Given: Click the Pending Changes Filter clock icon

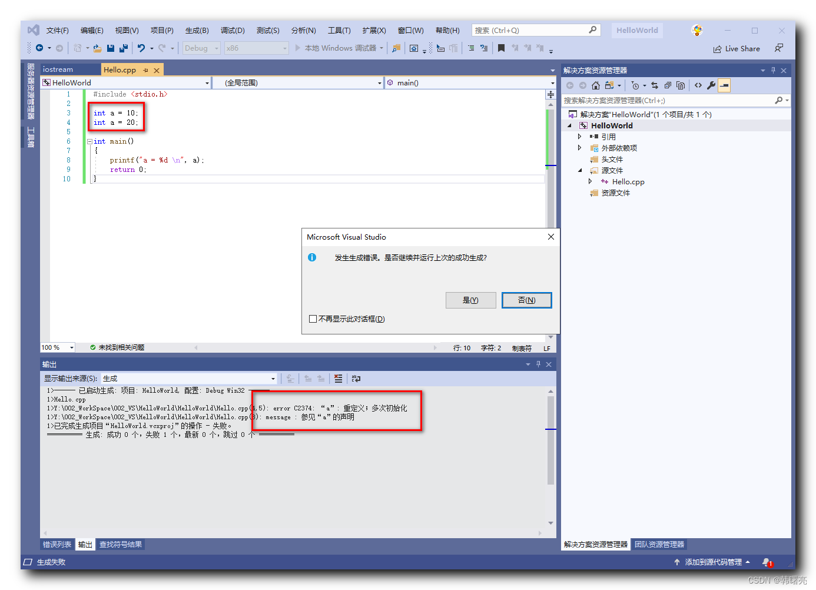Looking at the screenshot, I should [635, 85].
